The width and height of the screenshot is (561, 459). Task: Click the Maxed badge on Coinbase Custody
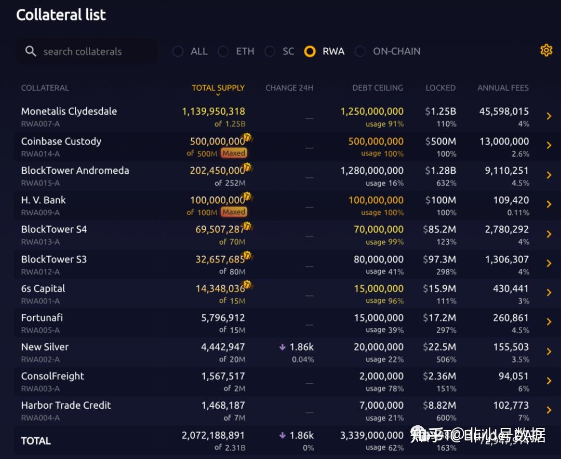coord(234,153)
